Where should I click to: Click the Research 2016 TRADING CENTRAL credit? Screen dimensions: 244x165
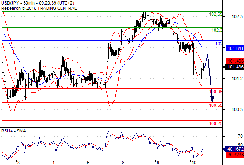[x=39, y=8]
